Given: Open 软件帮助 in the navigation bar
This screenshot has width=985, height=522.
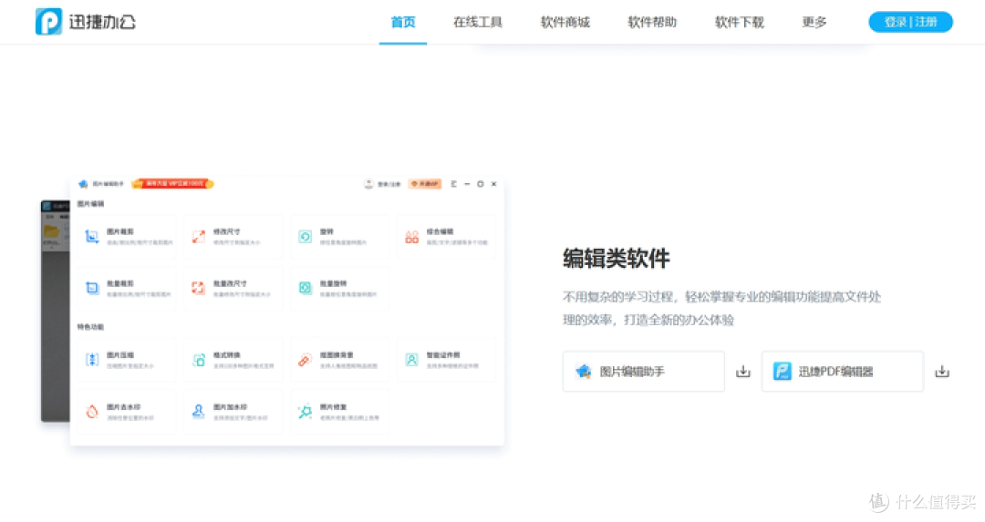Looking at the screenshot, I should point(652,23).
